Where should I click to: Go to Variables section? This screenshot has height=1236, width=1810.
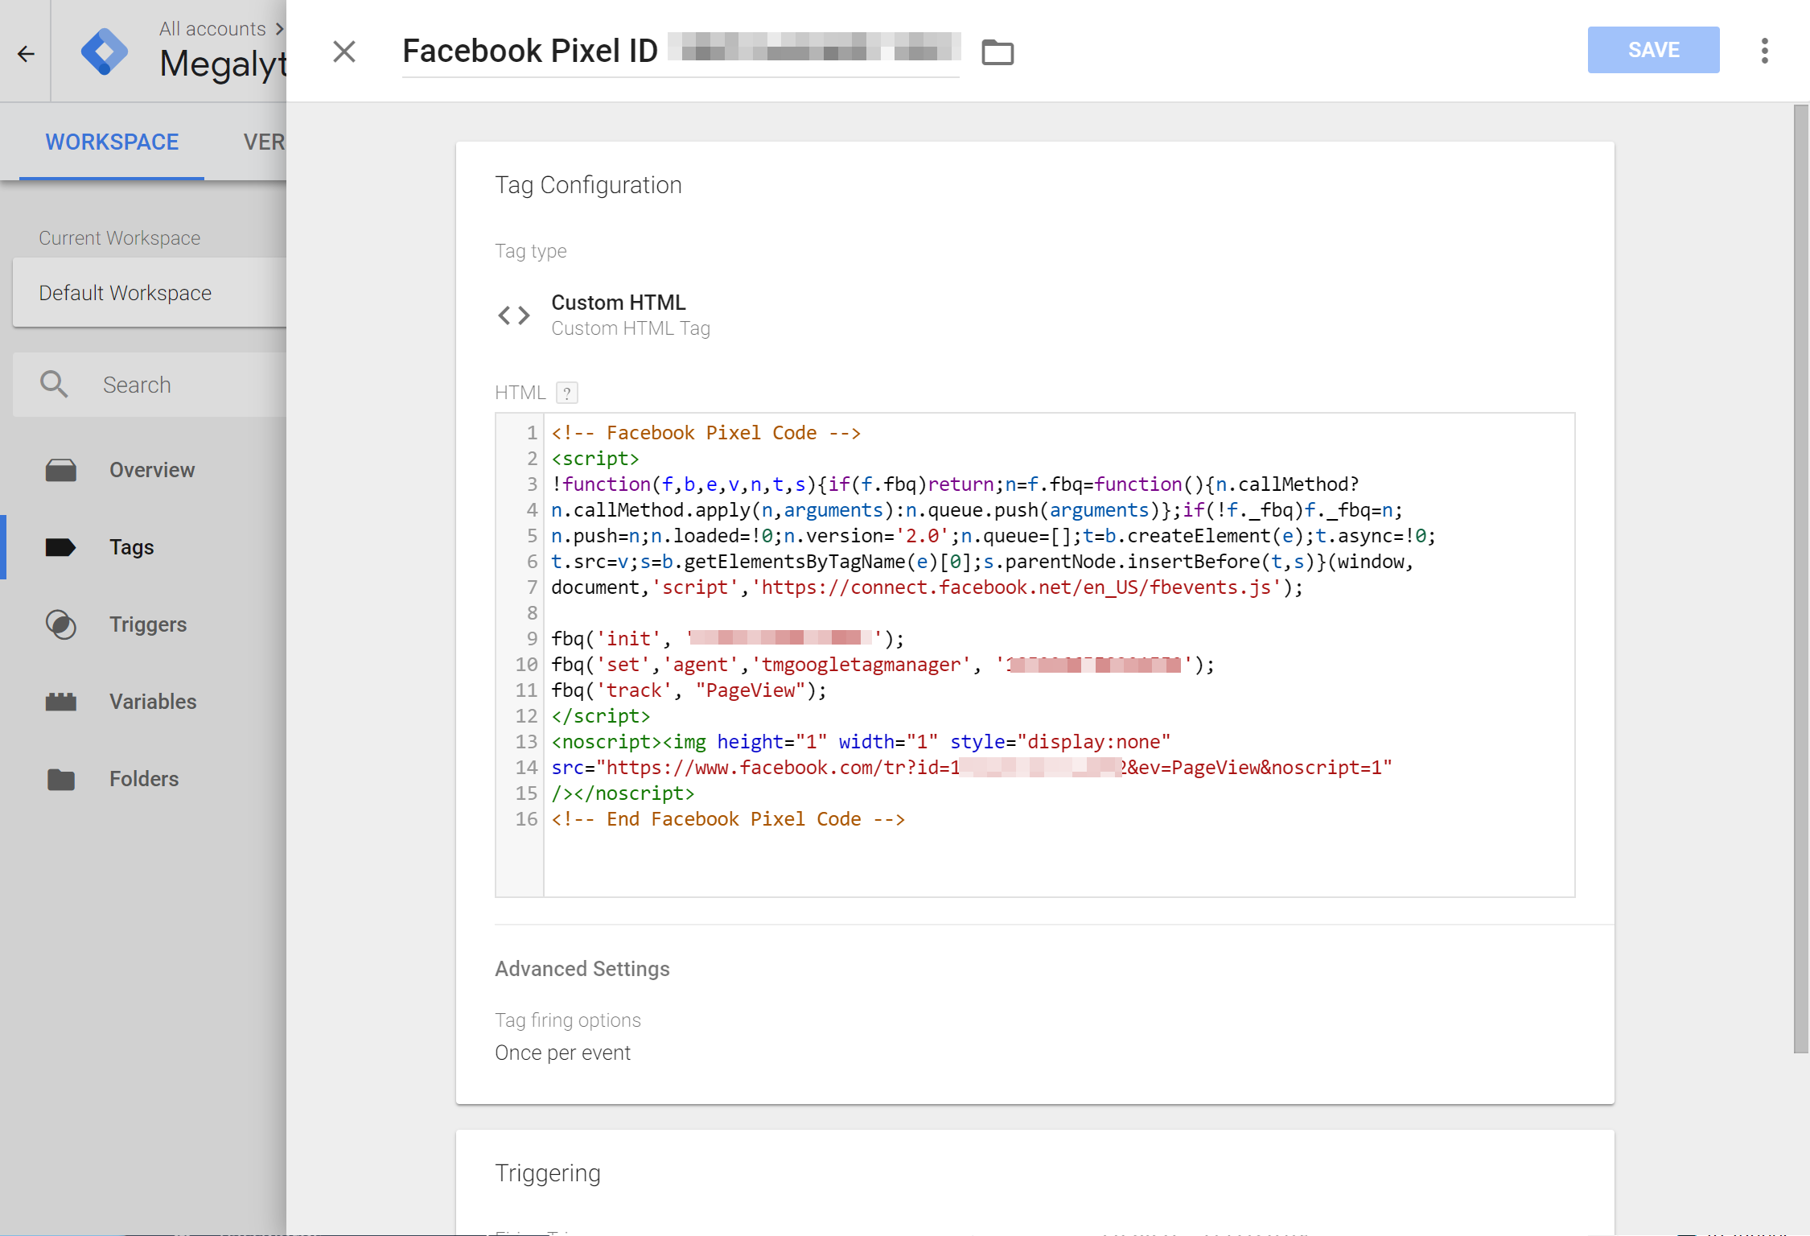[x=153, y=702]
